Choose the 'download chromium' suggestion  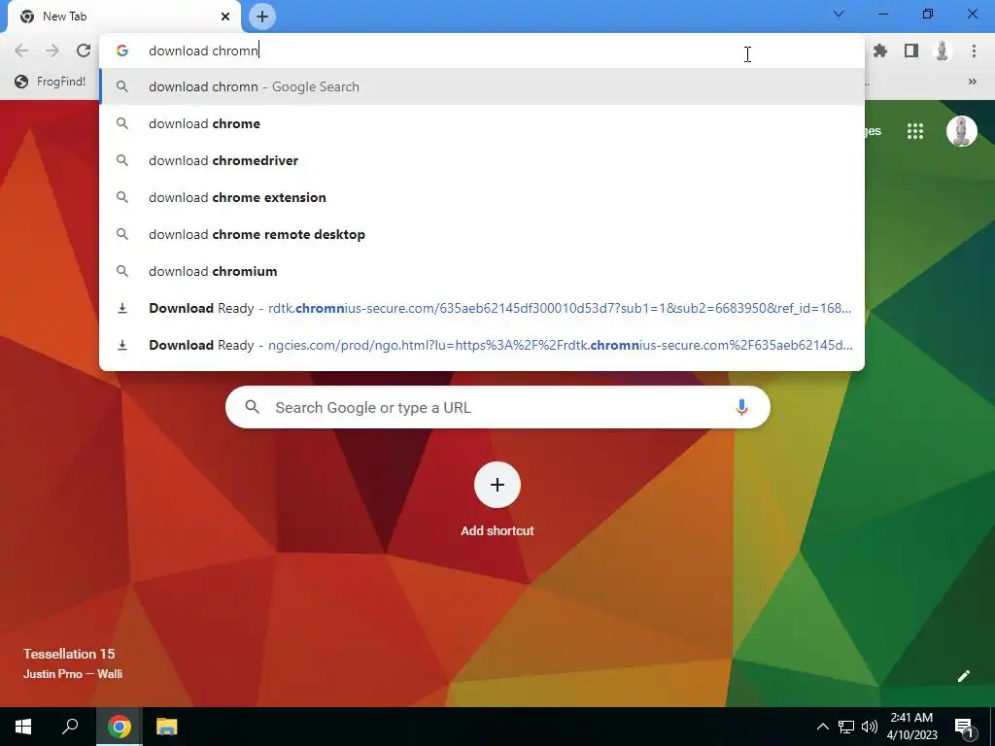click(x=482, y=271)
